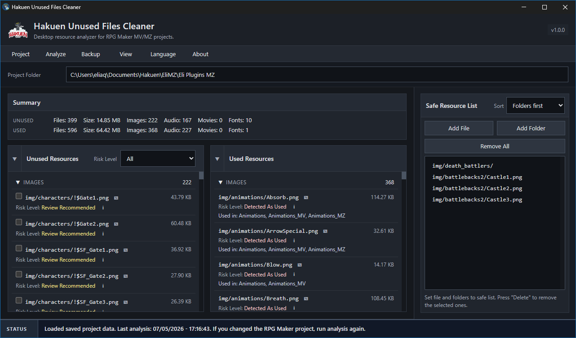
Task: Click the Used 'Size: 64.42 MB' summary value
Action: point(102,130)
